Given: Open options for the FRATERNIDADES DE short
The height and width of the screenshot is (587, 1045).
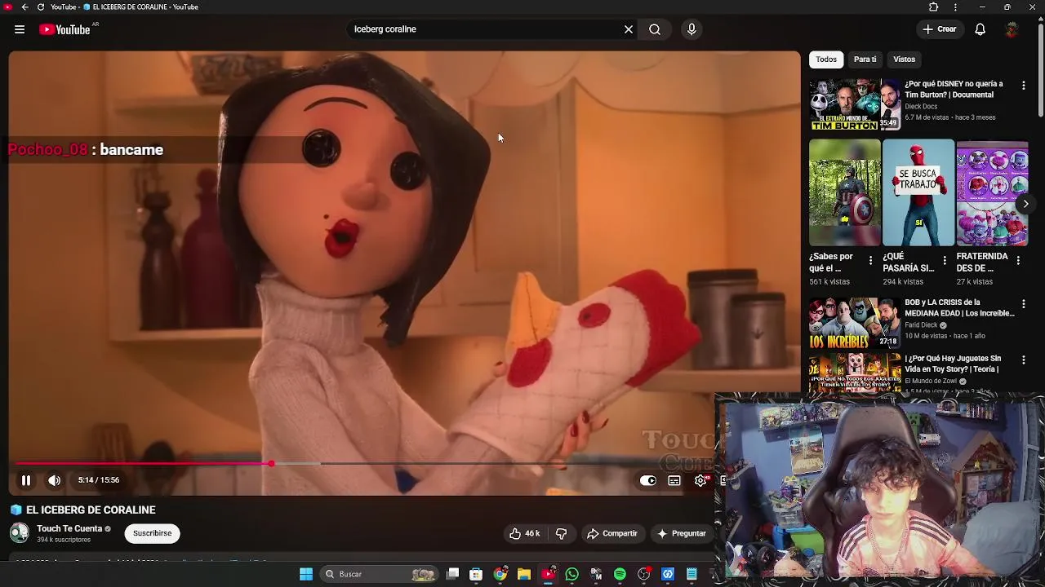Looking at the screenshot, I should (x=1018, y=261).
